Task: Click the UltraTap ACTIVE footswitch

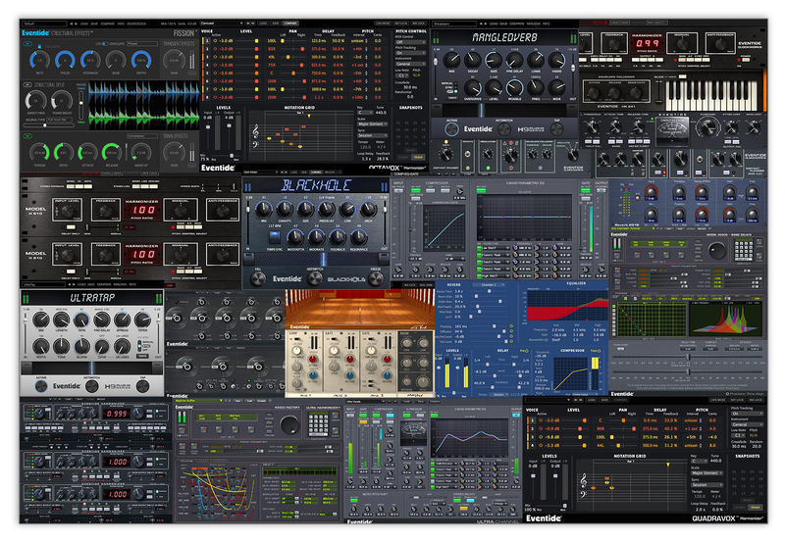Action: click(x=41, y=386)
